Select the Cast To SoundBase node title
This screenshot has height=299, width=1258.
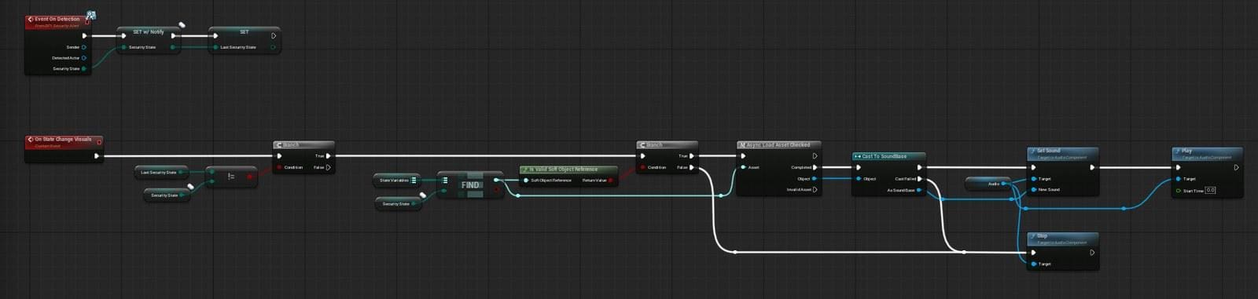885,156
